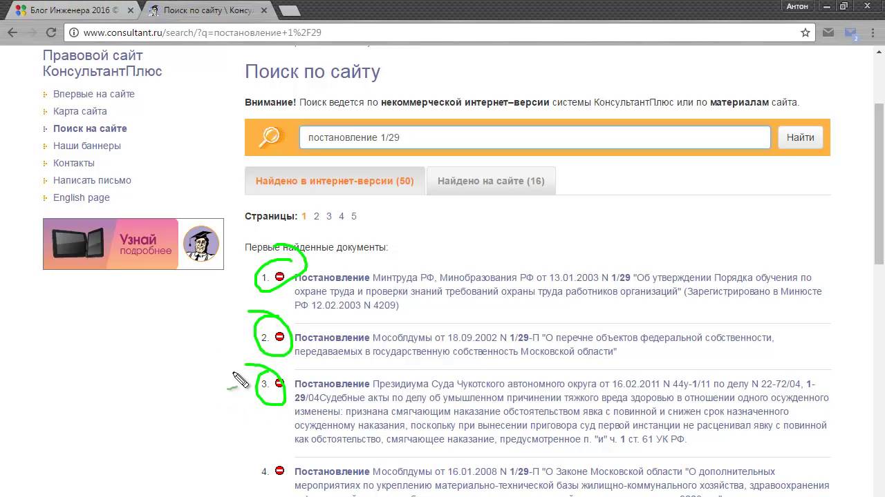This screenshot has height=497, width=885.
Task: Open the blue mail extension with badge 2
Action: (850, 32)
